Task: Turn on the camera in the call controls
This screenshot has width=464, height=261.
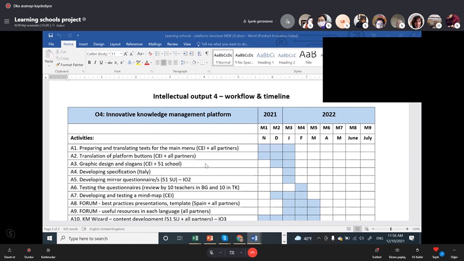Action: coord(232,252)
